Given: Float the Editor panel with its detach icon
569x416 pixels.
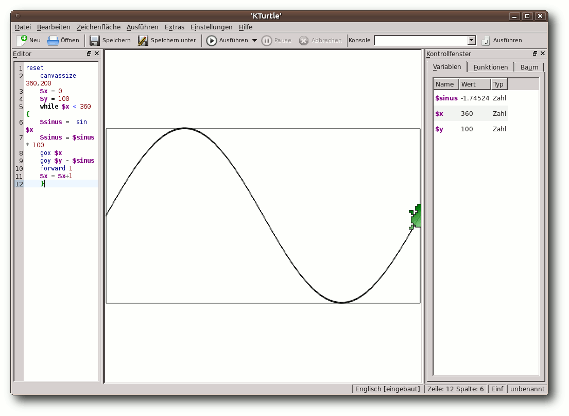Looking at the screenshot, I should [89, 54].
